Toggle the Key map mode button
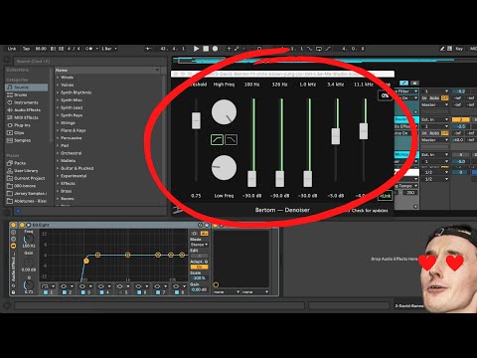The height and width of the screenshot is (358, 477). click(459, 49)
